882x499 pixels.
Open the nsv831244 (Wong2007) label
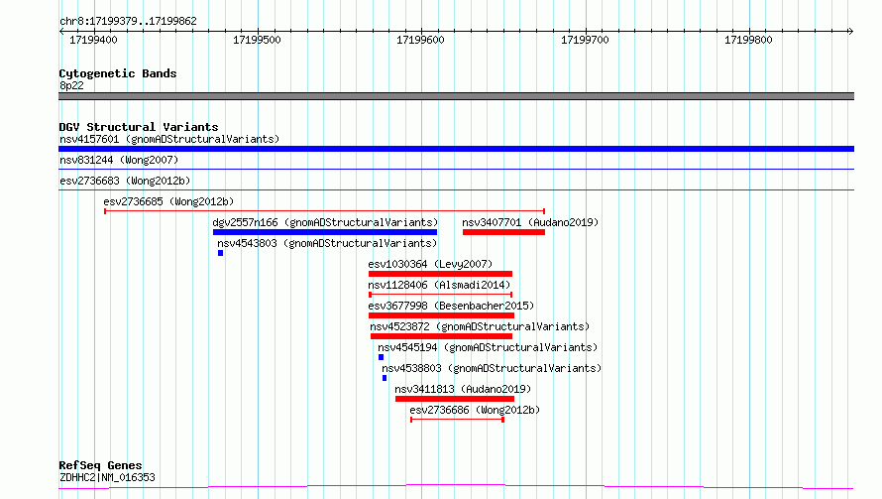pyautogui.click(x=119, y=160)
